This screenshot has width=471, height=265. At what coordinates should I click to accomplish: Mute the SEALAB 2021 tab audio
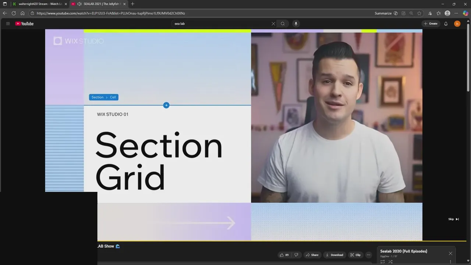click(79, 4)
